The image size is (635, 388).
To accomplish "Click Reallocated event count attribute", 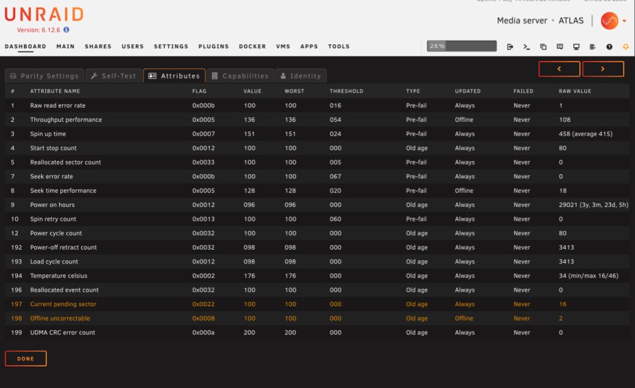I will coord(64,290).
